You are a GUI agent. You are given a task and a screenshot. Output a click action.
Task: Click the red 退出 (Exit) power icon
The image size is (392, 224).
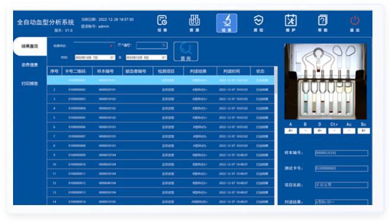point(355,23)
